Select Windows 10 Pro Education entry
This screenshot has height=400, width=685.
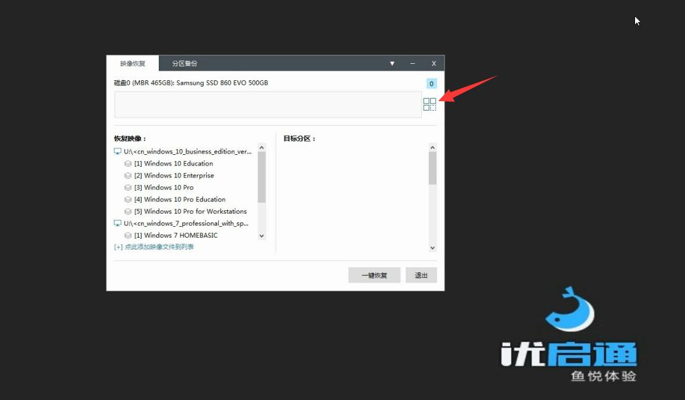click(180, 200)
